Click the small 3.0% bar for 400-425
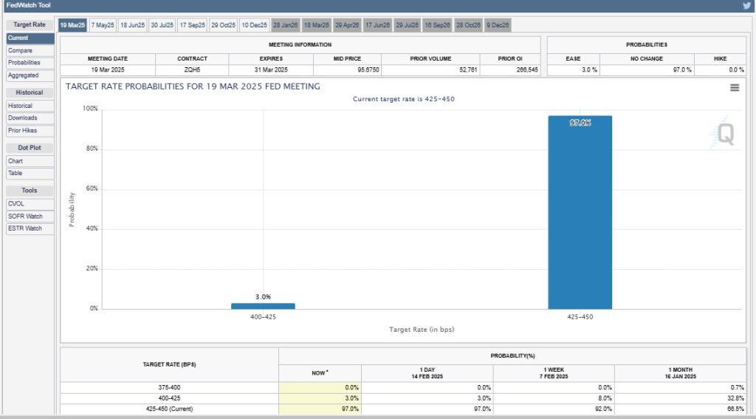The image size is (756, 419). [x=263, y=306]
